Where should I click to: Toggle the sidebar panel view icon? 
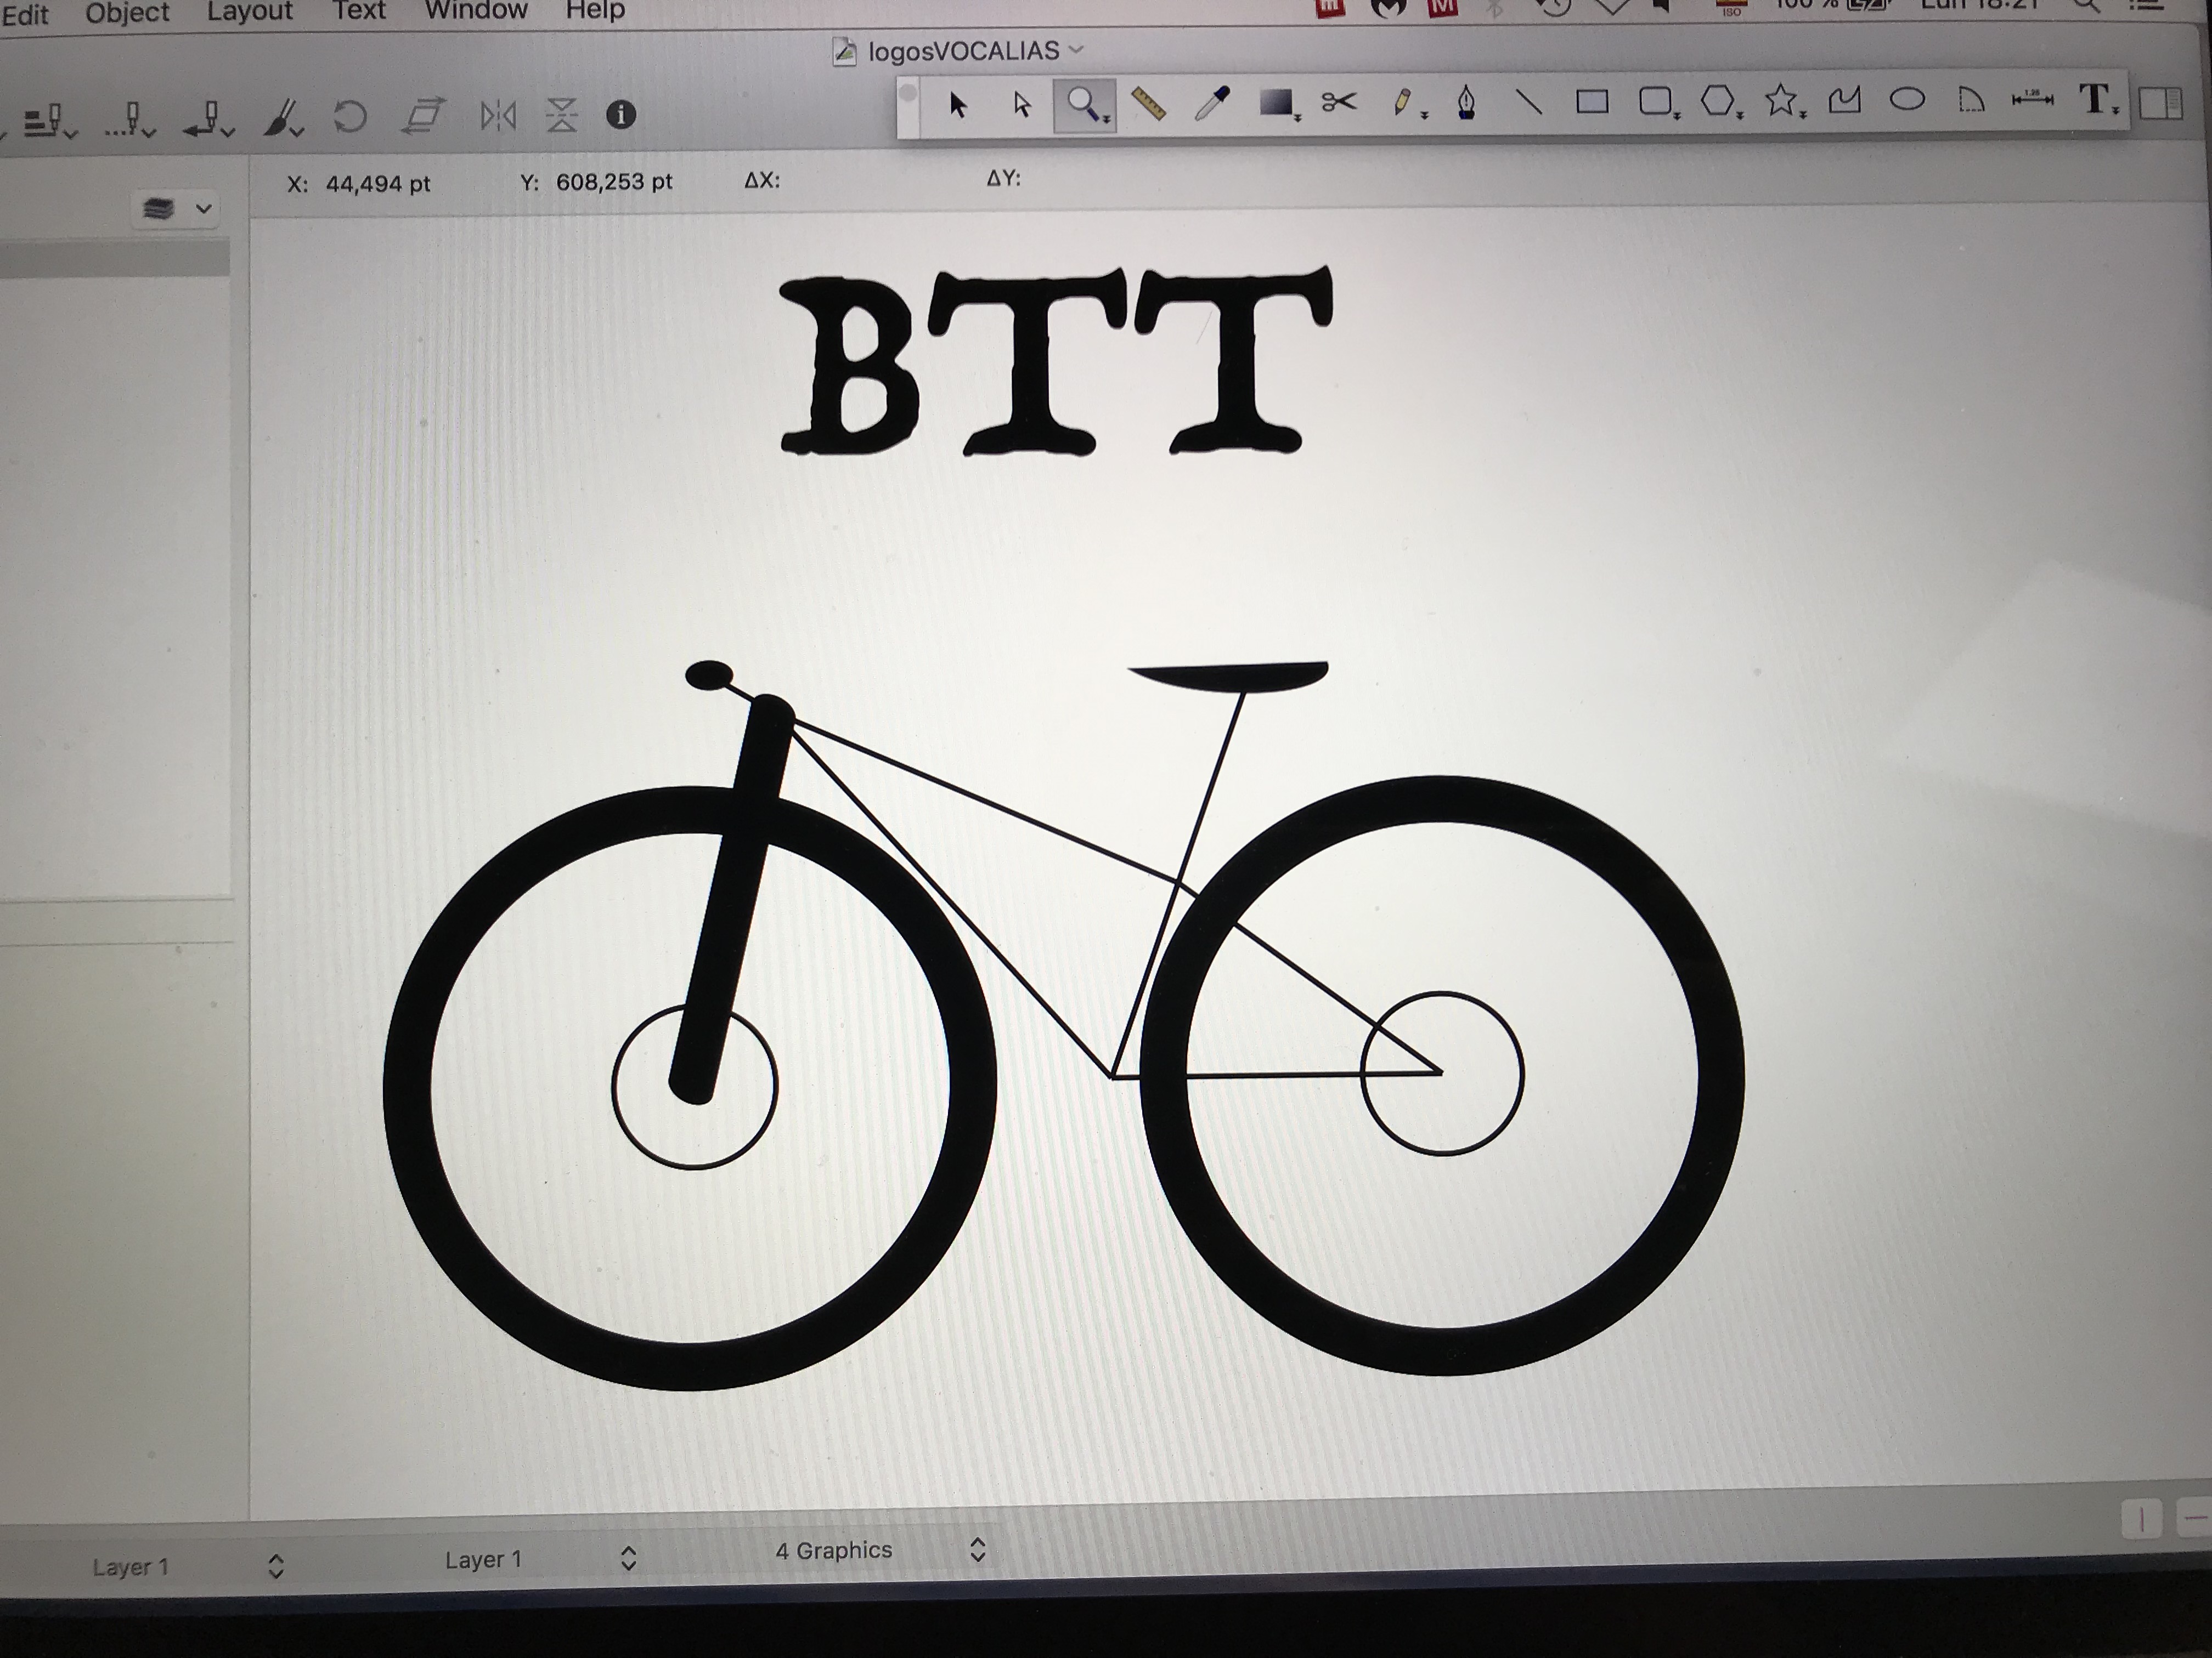pyautogui.click(x=2160, y=103)
